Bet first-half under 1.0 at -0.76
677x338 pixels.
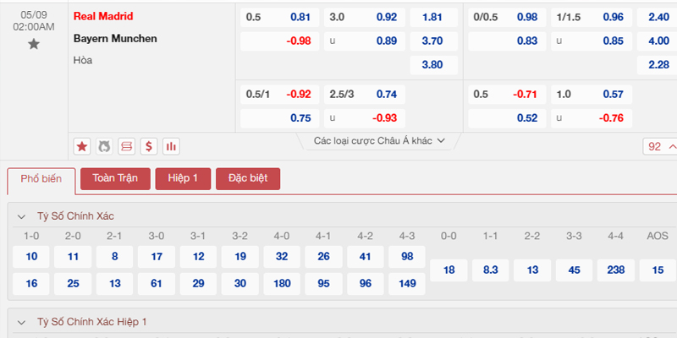592,118
